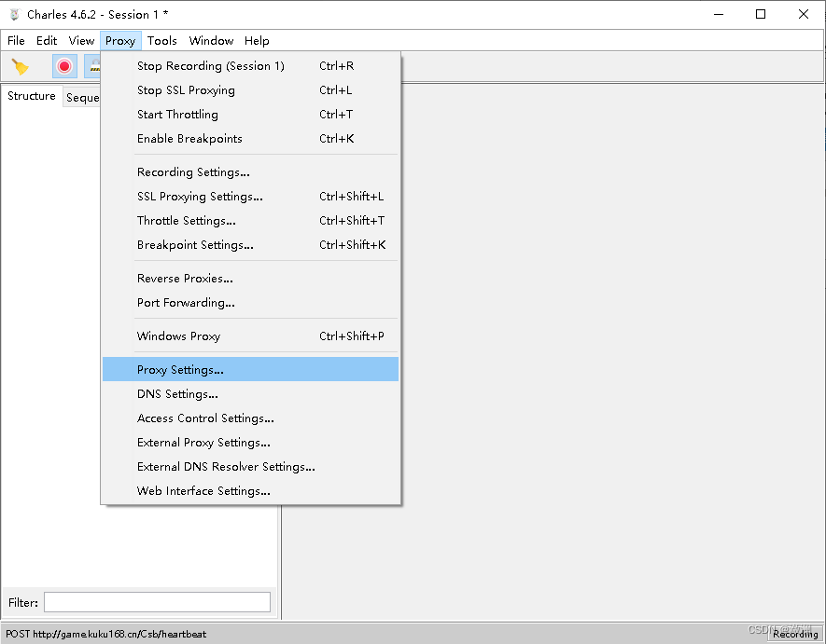
Task: Open the Help menu
Action: point(257,40)
